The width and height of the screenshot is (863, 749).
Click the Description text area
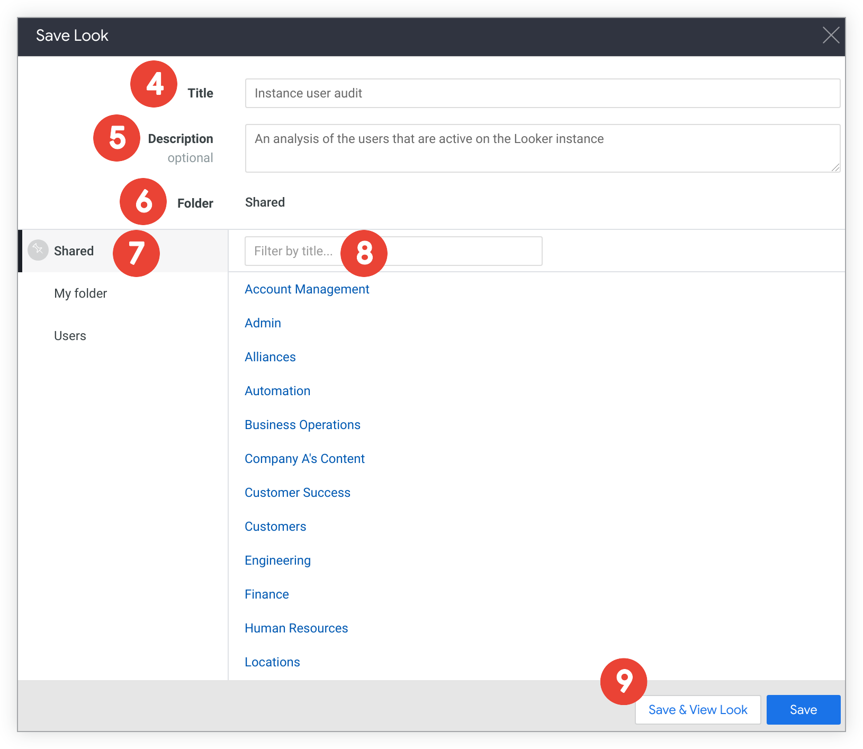pos(542,148)
